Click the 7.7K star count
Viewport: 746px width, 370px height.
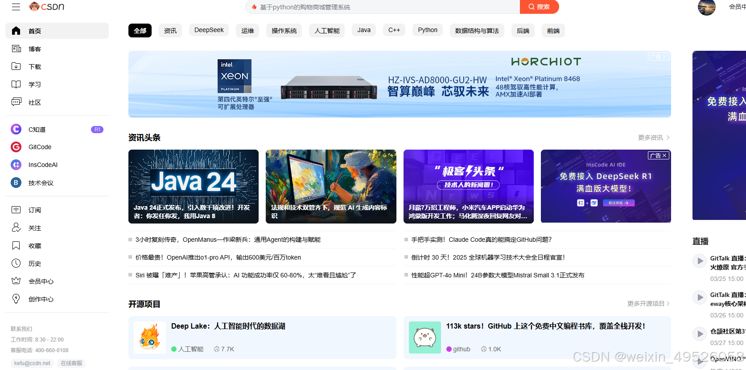(x=224, y=349)
